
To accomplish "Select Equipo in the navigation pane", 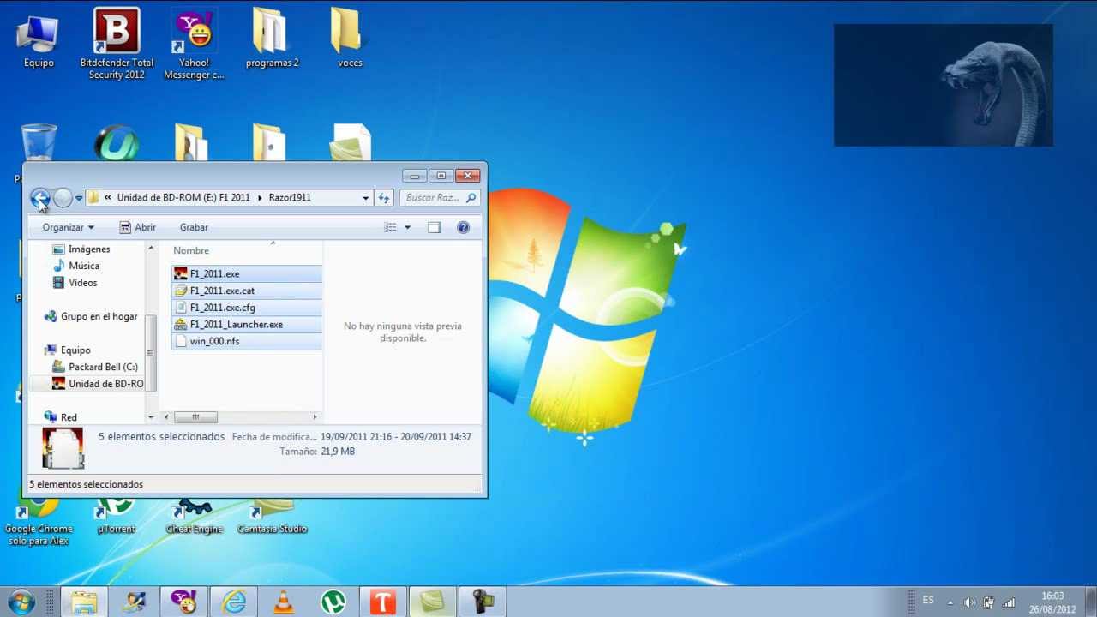I will point(68,350).
